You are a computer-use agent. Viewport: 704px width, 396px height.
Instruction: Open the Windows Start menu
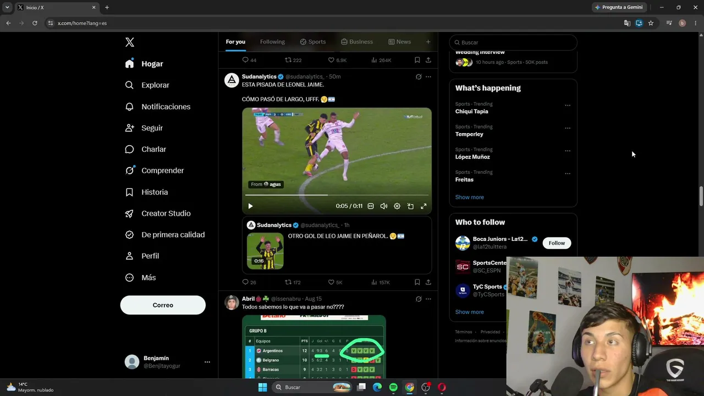[263, 387]
